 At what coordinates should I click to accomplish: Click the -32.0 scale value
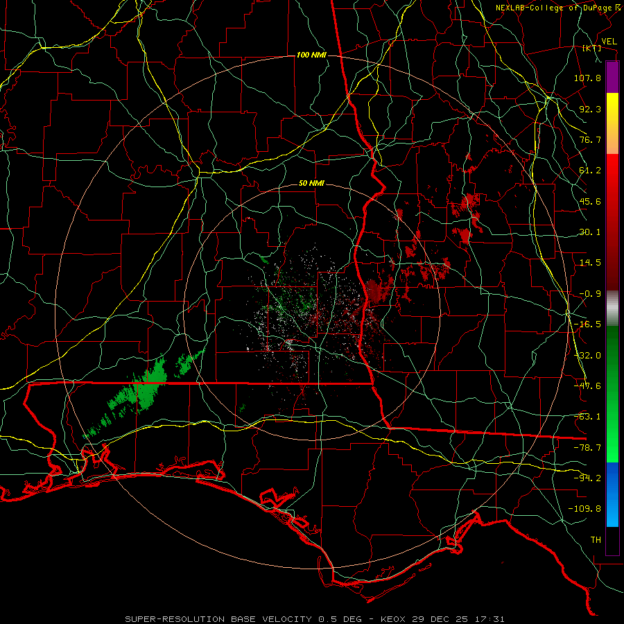click(587, 356)
